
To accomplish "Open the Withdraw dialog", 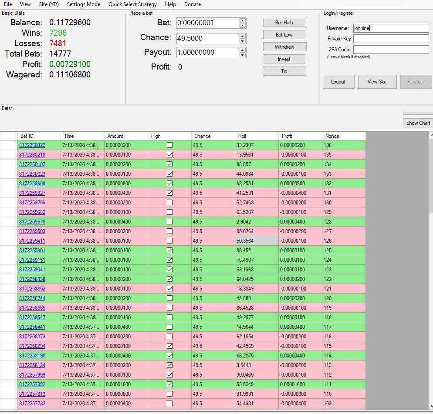I will (x=284, y=47).
